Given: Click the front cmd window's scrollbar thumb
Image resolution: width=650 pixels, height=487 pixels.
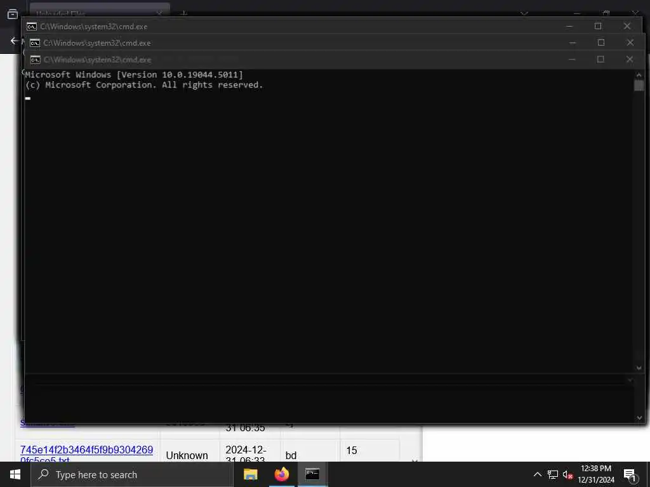Looking at the screenshot, I should click(x=639, y=86).
